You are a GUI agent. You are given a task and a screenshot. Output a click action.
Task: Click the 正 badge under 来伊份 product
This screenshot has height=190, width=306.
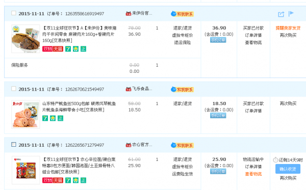tap(83, 49)
